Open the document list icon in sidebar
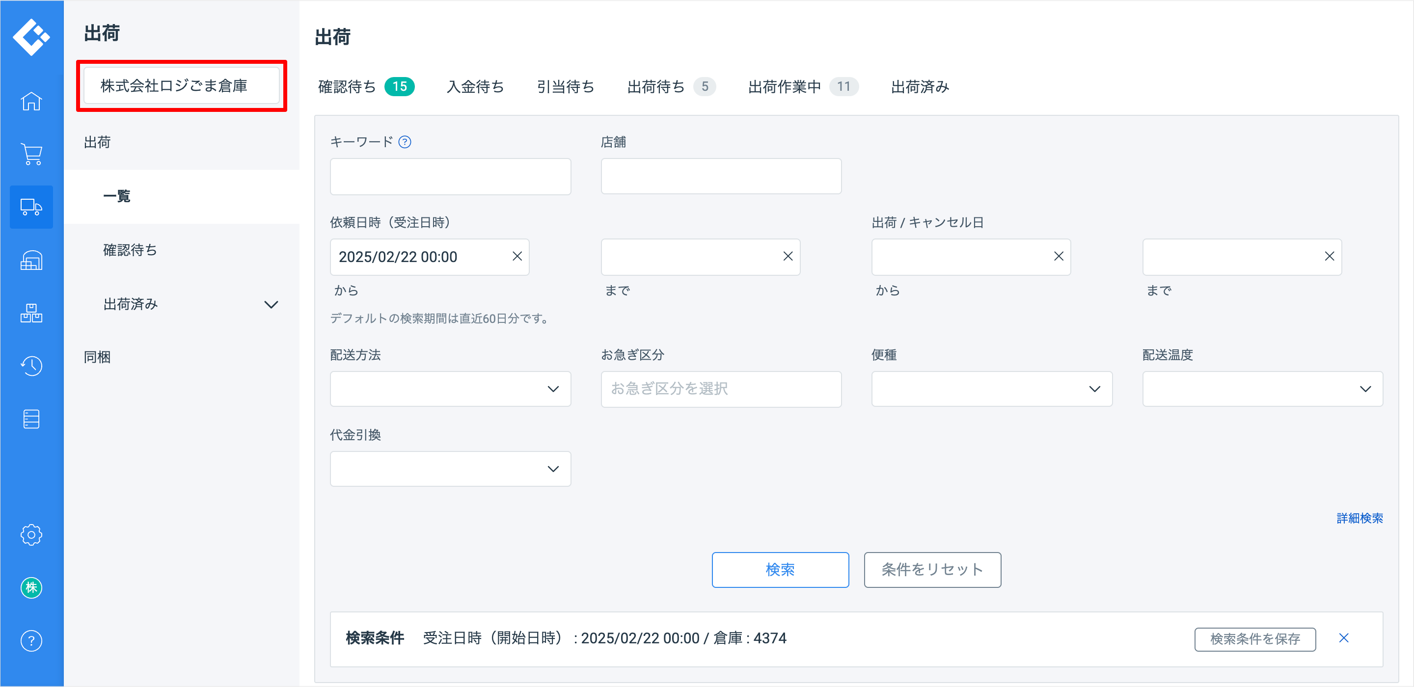Viewport: 1414px width, 687px height. (x=31, y=419)
